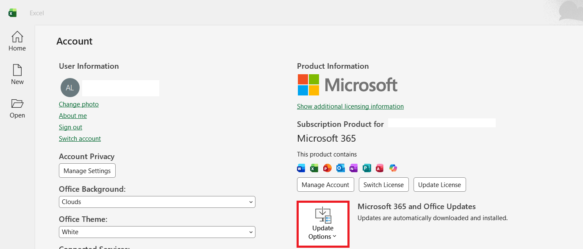This screenshot has height=249, width=583.
Task: Click the AL user avatar
Action: coord(70,88)
